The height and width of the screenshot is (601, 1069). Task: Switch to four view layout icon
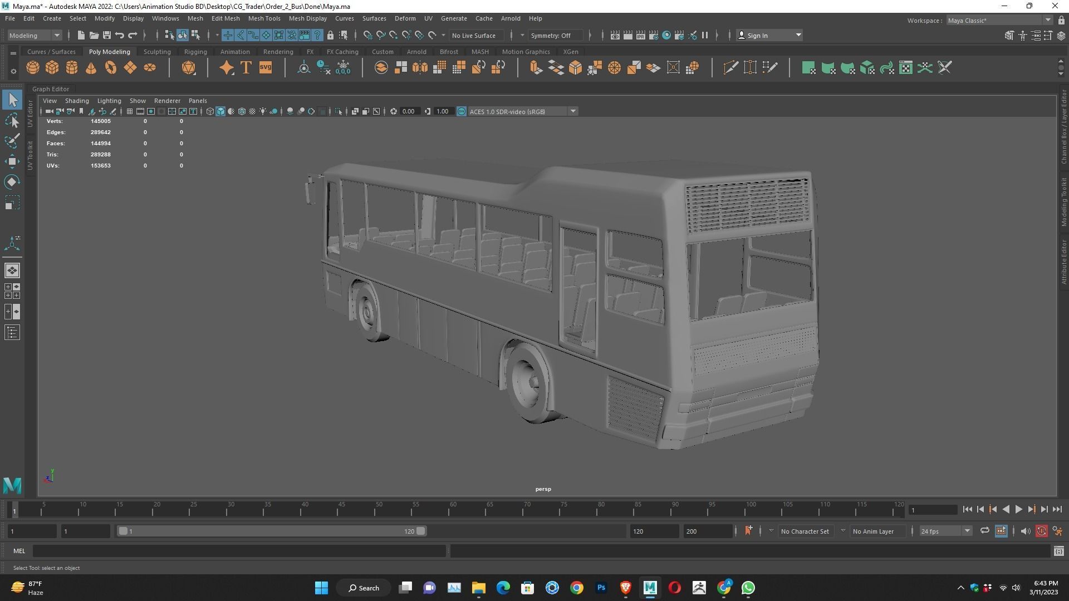click(12, 291)
